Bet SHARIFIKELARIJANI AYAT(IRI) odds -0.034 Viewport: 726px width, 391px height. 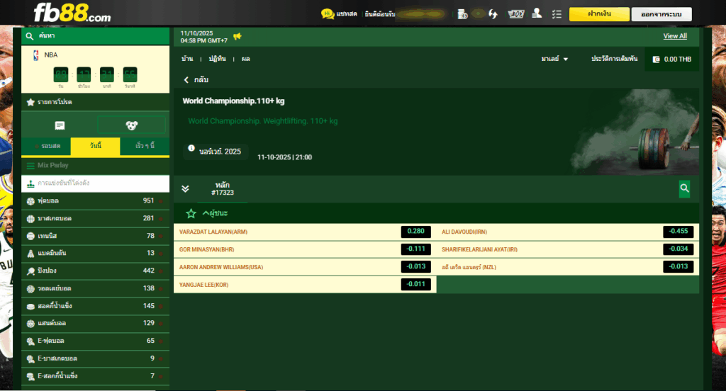pyautogui.click(x=678, y=249)
